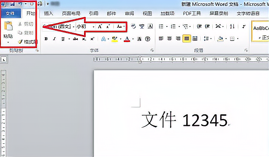This screenshot has width=269, height=157.
Task: Center-align the text
Action: click(x=169, y=39)
